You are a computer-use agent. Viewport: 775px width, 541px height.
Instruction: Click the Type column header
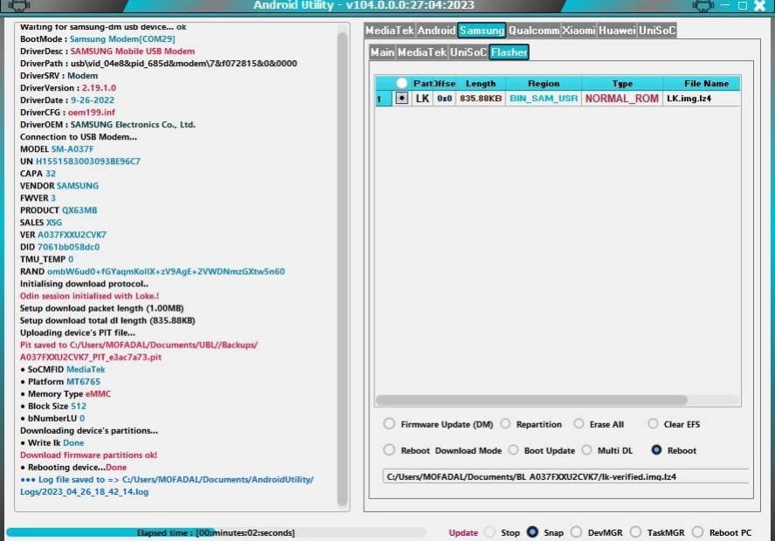coord(622,84)
